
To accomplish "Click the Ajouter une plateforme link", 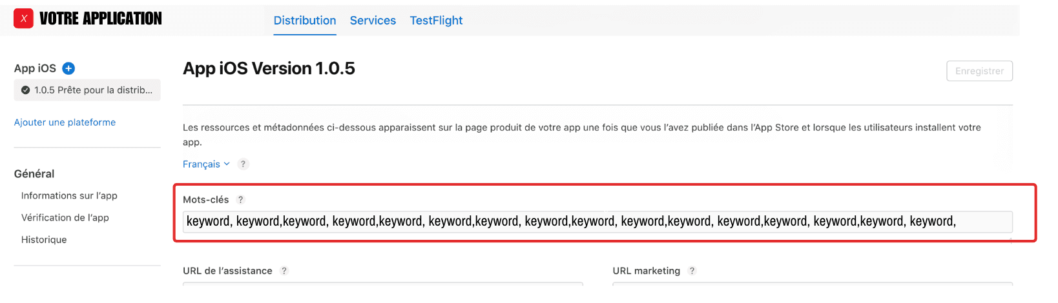I will tap(65, 122).
